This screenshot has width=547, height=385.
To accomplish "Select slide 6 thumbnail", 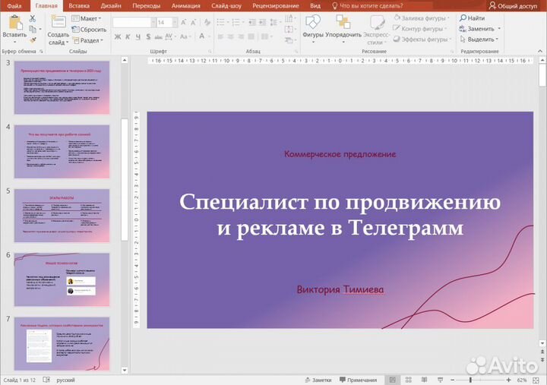I will coord(62,279).
